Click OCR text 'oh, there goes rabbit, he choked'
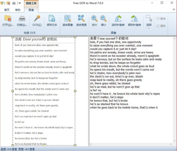The width and height of the screenshot is (177, 151). click(x=110, y=83)
